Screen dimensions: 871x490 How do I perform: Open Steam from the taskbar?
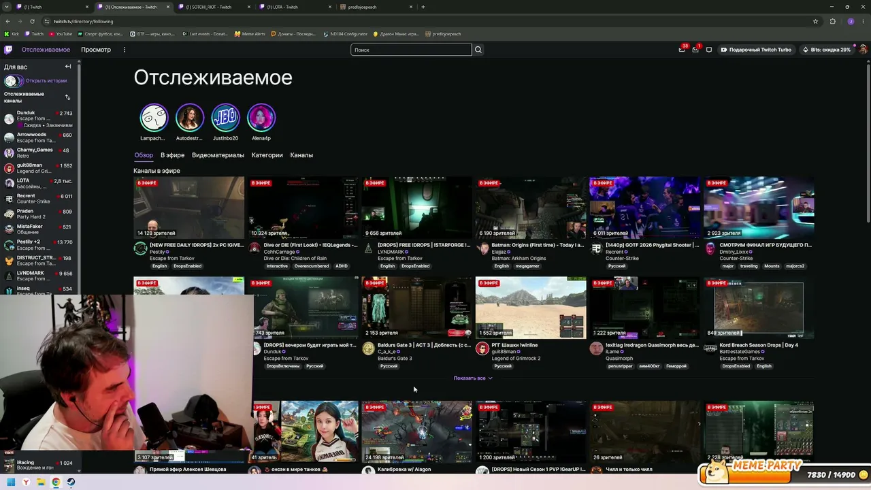click(71, 482)
